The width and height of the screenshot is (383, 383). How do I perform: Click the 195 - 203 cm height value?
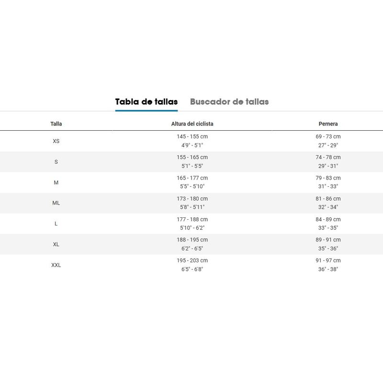tap(192, 260)
